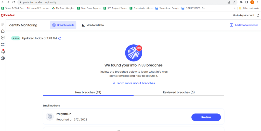Open the Topics.docx bookmark

point(167,8)
